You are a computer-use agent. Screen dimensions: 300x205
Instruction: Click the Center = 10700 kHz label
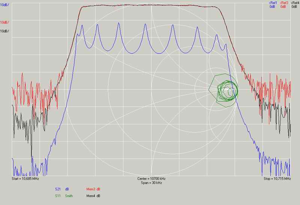[x=151, y=179]
